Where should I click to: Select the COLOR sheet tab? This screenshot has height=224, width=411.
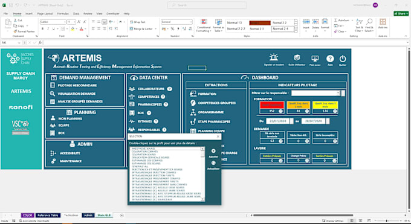[28, 216]
